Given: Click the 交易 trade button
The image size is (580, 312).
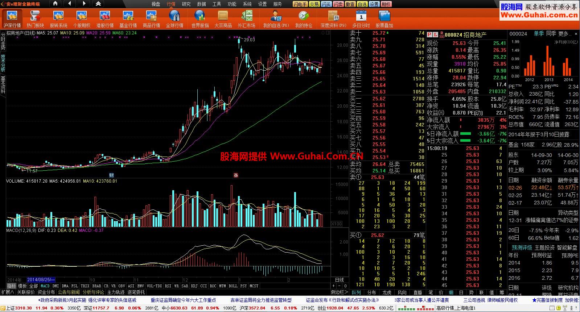Looking at the screenshot, I should (x=314, y=4).
